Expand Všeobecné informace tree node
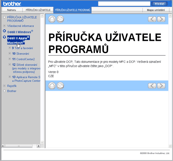Screen dimensions: 173x161 (x=4, y=26)
